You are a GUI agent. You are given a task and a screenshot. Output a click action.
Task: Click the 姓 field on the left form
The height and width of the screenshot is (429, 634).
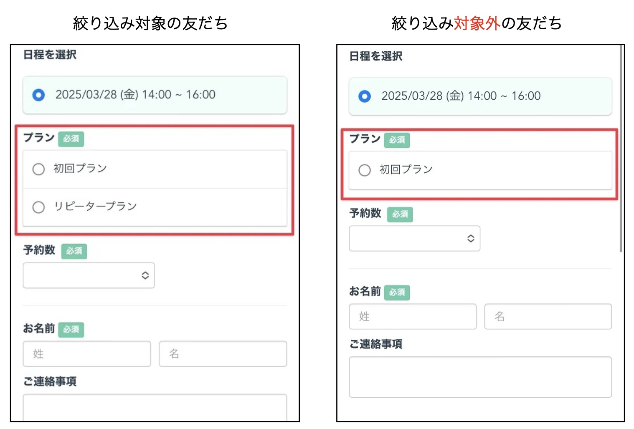(86, 354)
